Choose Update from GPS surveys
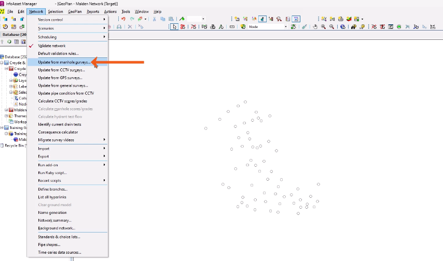The image size is (443, 261). click(67, 78)
